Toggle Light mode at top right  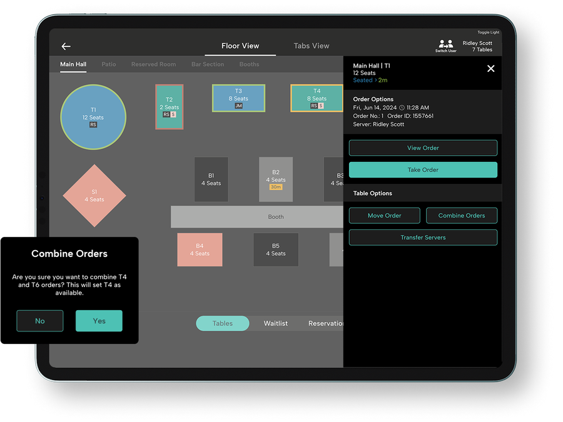click(x=488, y=33)
